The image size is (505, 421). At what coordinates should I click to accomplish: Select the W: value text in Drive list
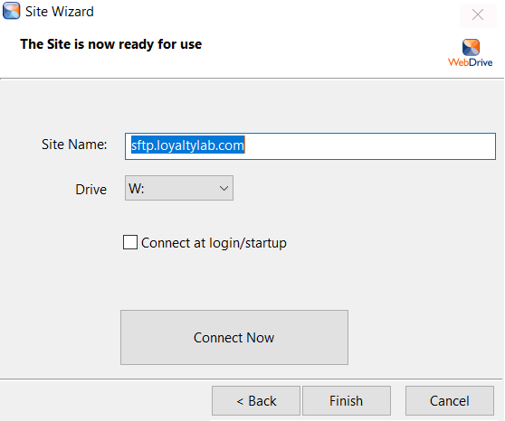click(x=137, y=189)
